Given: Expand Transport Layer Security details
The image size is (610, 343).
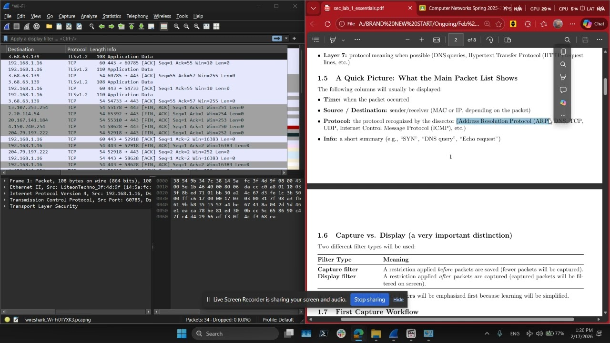Looking at the screenshot, I should click(5, 206).
